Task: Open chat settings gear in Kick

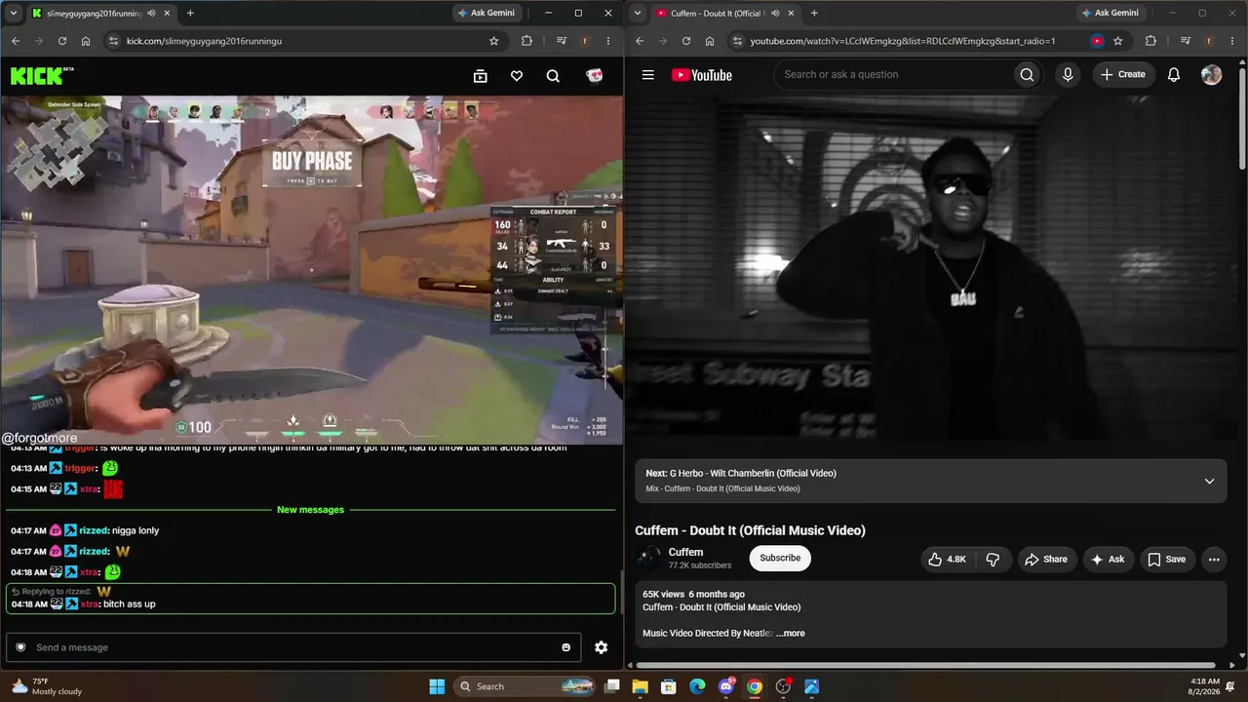Action: tap(601, 647)
